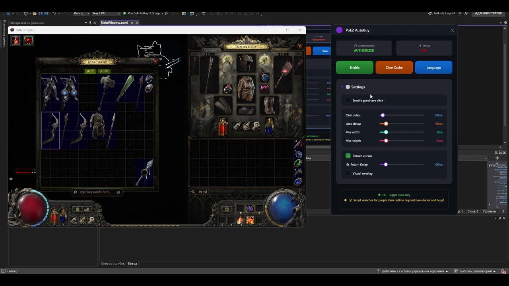
Task: Click the blue Language button
Action: 433,68
